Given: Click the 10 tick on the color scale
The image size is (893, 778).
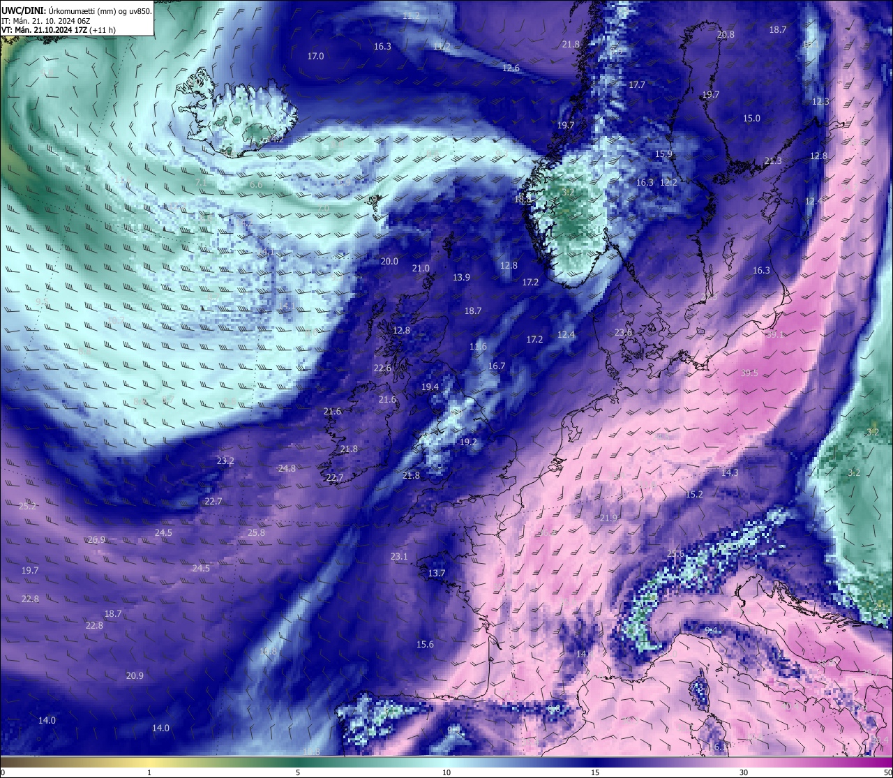Looking at the screenshot, I should click(446, 772).
